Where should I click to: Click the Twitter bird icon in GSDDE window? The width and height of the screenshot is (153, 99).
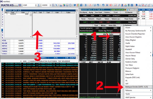127,10
